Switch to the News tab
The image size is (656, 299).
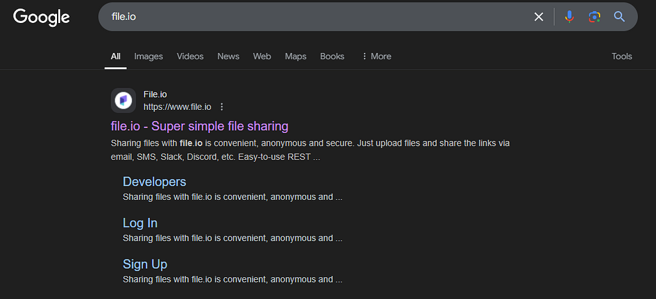229,56
